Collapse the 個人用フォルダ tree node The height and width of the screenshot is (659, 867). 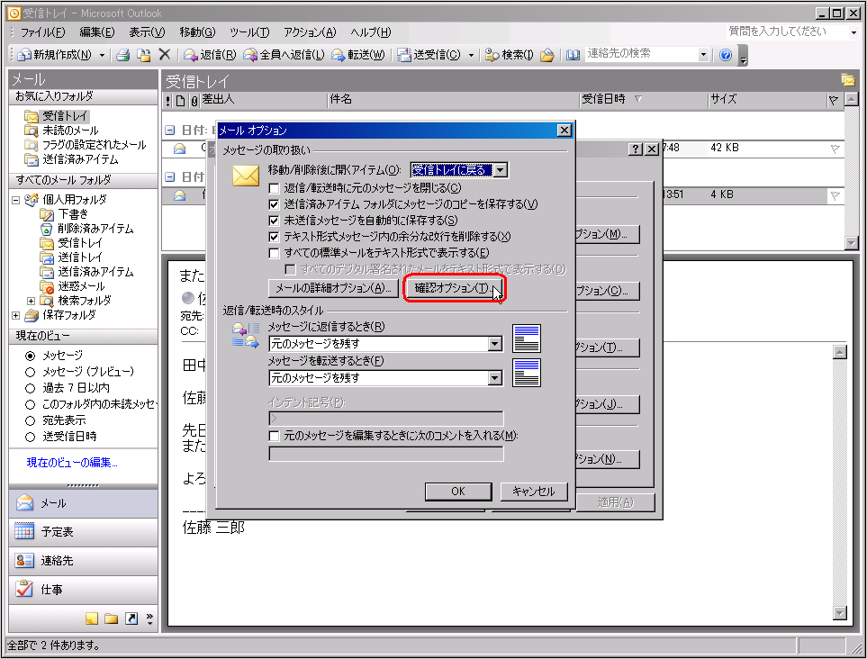16,200
